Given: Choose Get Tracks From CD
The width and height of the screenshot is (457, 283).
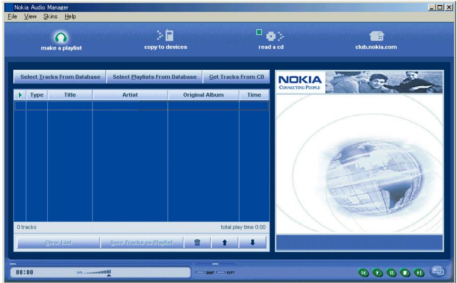Looking at the screenshot, I should (237, 77).
